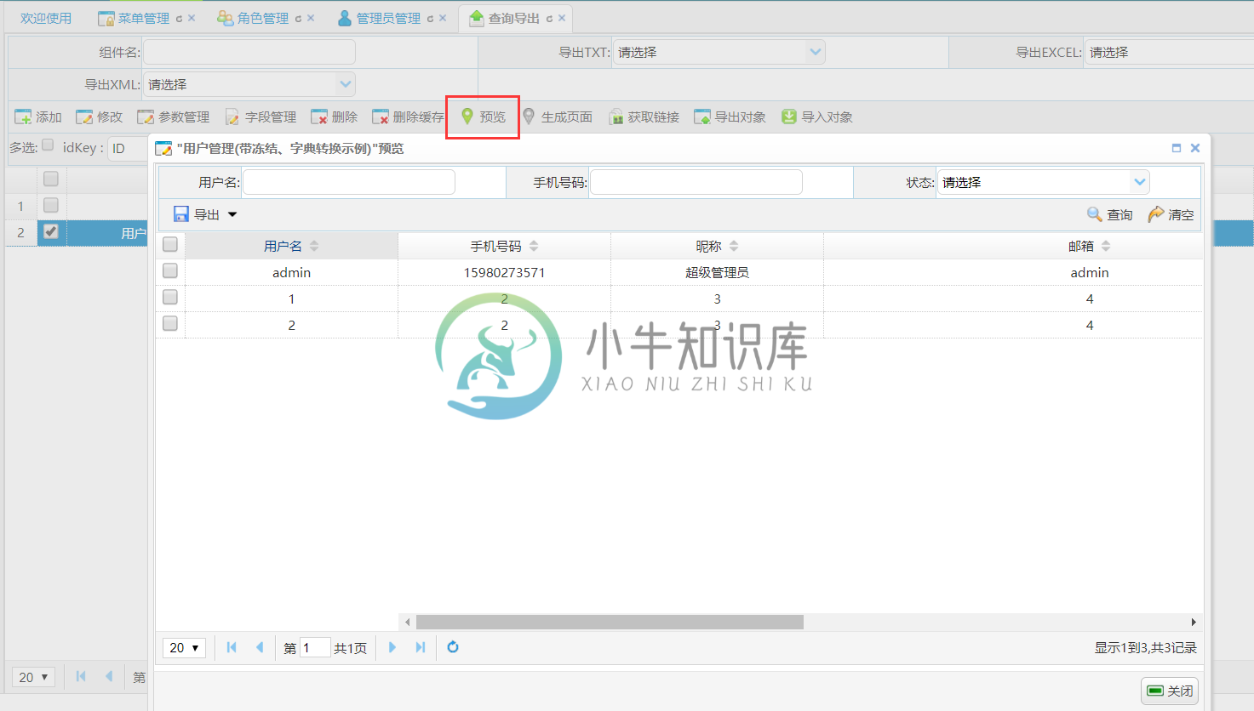
Task: Click the preview horizontal scrollbar thumb
Action: pos(610,623)
